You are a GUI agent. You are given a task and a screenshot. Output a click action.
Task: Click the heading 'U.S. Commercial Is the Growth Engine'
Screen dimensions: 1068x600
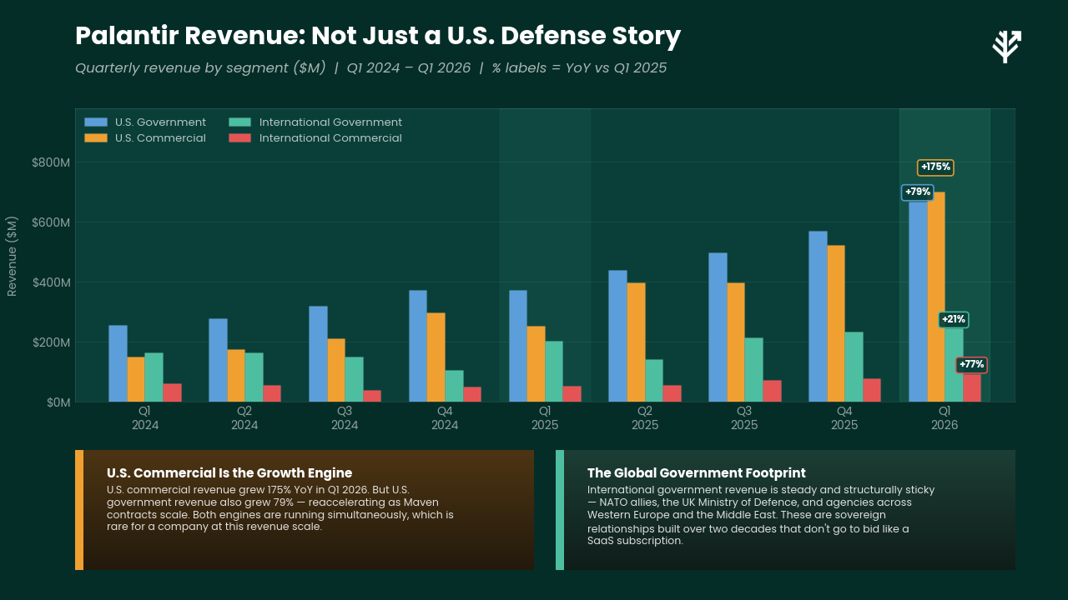[x=229, y=473]
